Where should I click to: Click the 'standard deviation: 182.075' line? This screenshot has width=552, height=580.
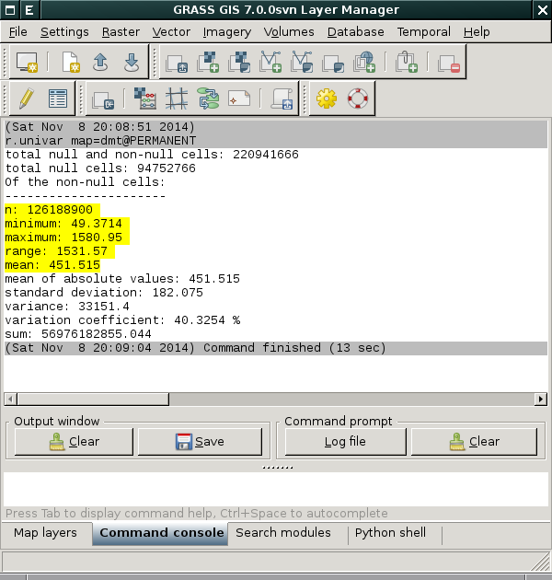tap(104, 293)
